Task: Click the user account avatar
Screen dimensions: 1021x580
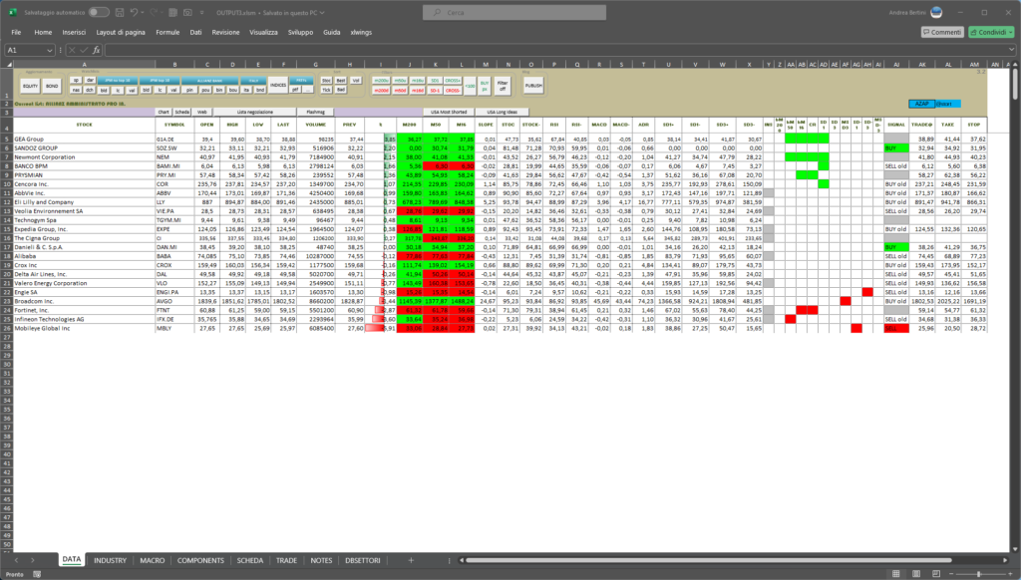Action: (x=936, y=12)
